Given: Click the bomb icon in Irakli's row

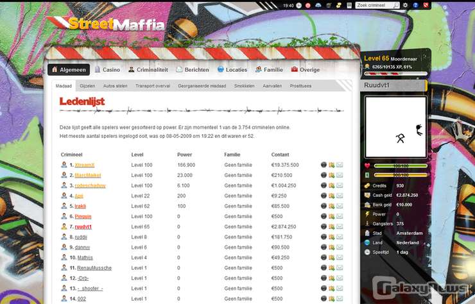Looking at the screenshot, I should pyautogui.click(x=324, y=206).
